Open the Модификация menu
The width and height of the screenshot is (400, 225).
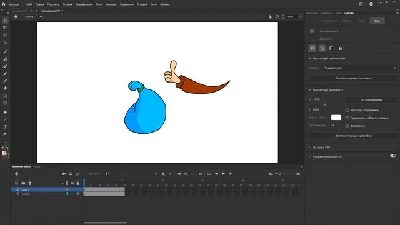(x=84, y=4)
